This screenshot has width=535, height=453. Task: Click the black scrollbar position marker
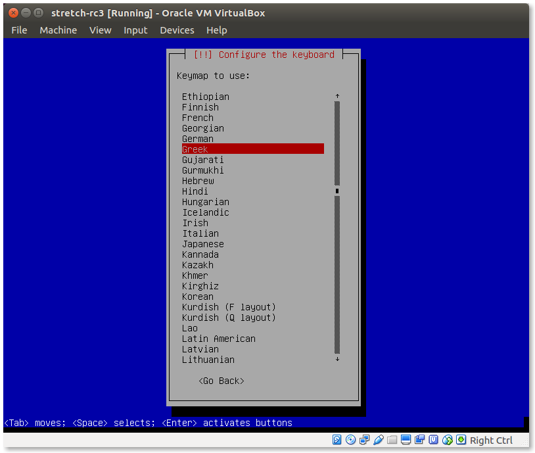(337, 191)
